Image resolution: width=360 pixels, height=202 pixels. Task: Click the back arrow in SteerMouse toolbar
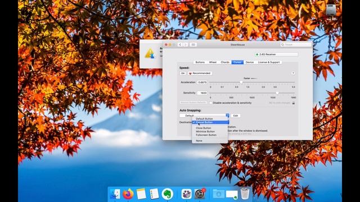[x=180, y=45]
